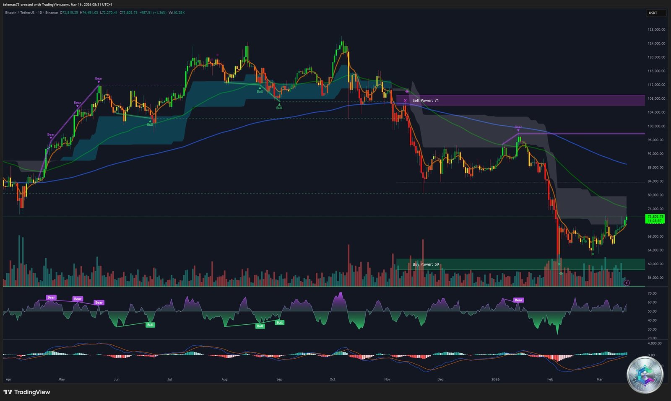Click the purple lightning bolt icon in volume pane
The image size is (671, 401).
[626, 282]
